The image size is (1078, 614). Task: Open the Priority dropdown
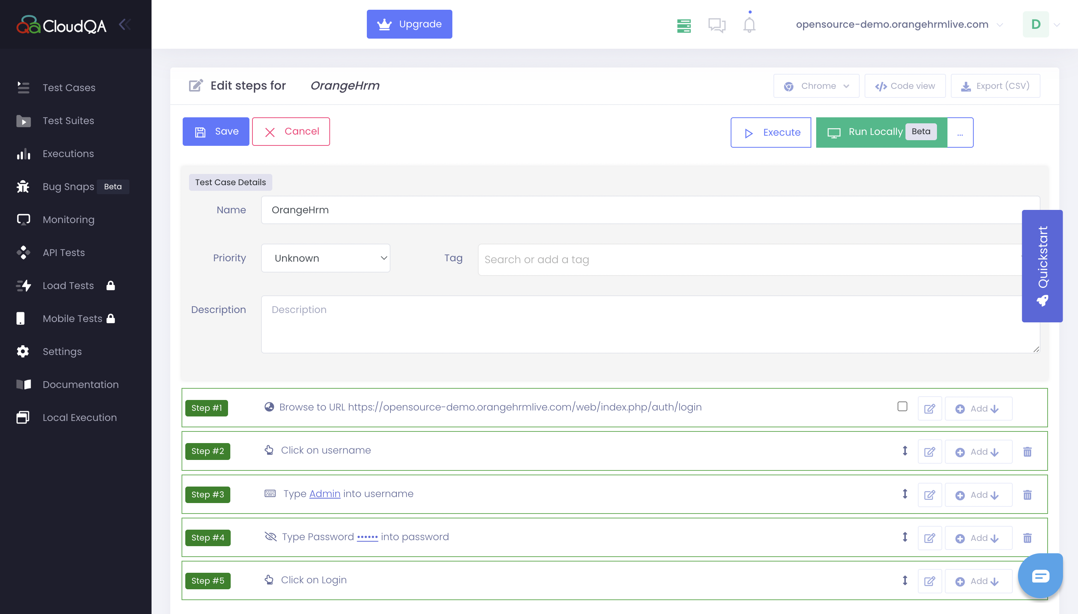pos(325,258)
